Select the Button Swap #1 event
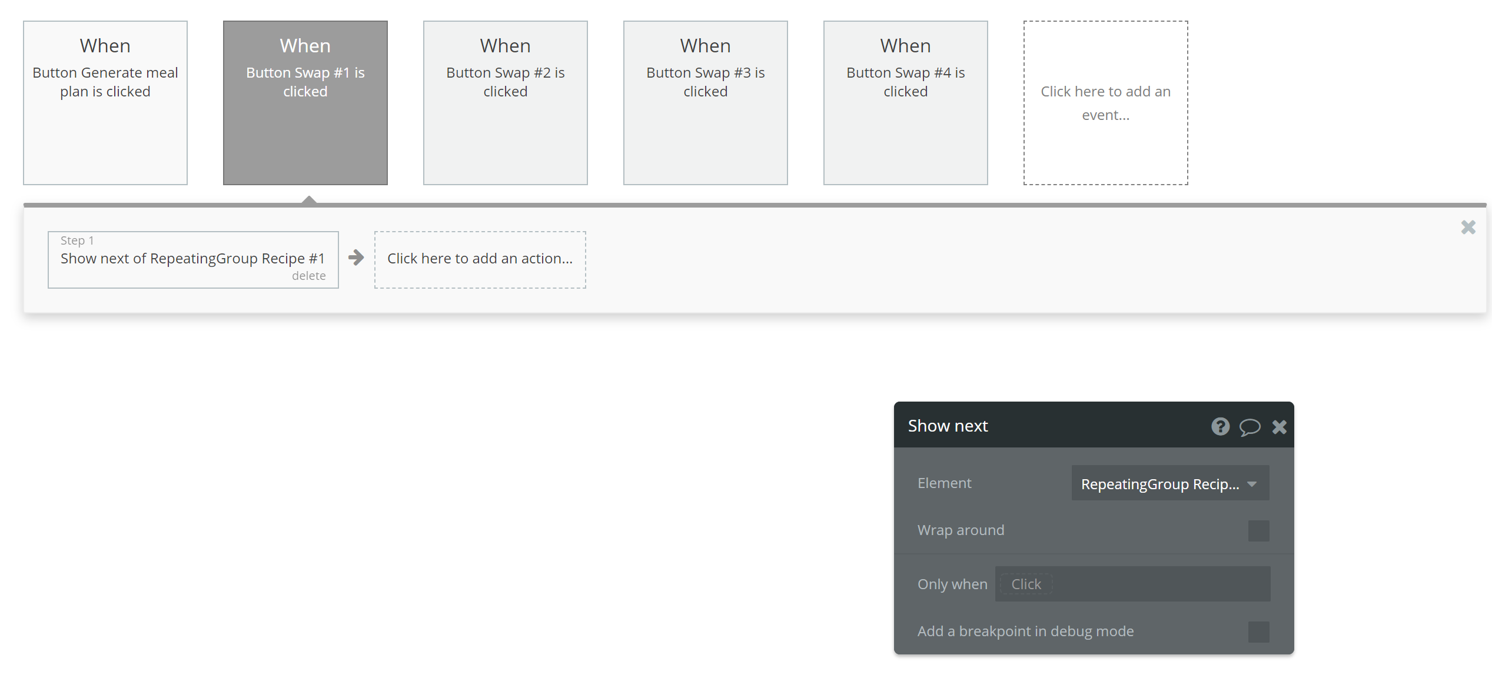 [x=305, y=103]
